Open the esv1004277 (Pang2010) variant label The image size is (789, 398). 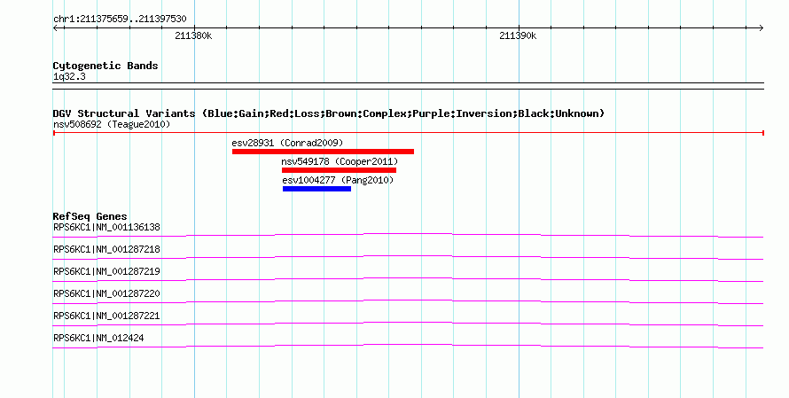(338, 180)
